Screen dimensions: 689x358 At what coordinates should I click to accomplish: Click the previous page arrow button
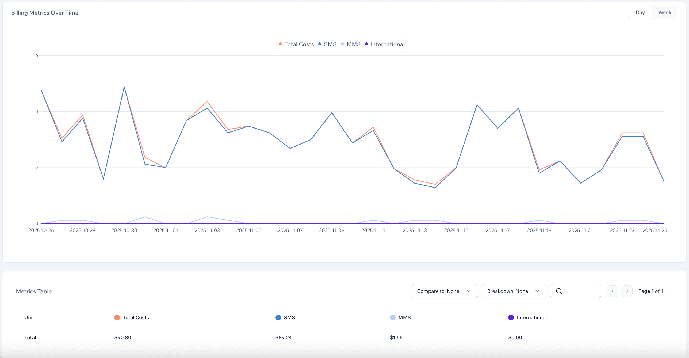tap(613, 291)
